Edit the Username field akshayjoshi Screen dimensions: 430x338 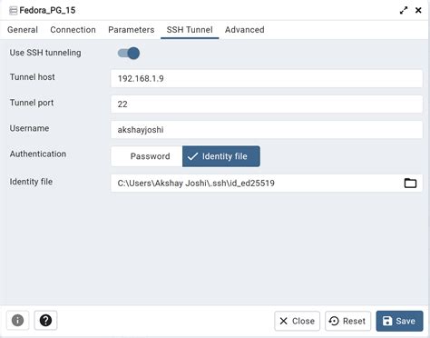(x=267, y=130)
